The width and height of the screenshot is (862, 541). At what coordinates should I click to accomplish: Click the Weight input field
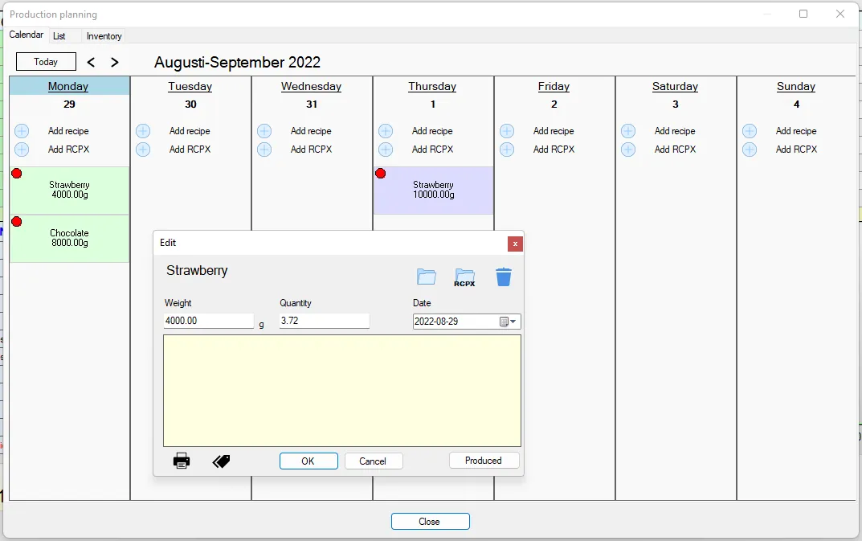pyautogui.click(x=209, y=321)
